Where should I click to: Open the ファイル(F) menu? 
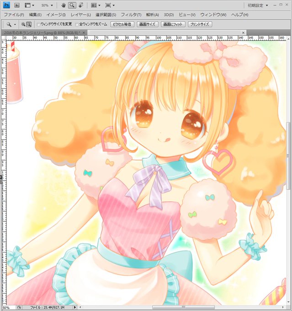tap(14, 15)
